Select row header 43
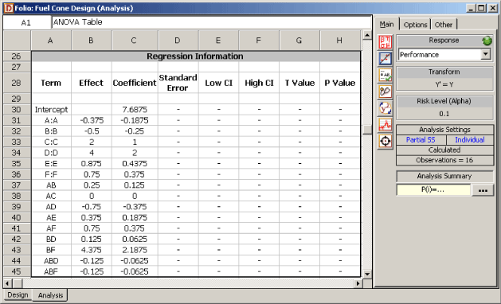501x304 pixels. [x=17, y=250]
